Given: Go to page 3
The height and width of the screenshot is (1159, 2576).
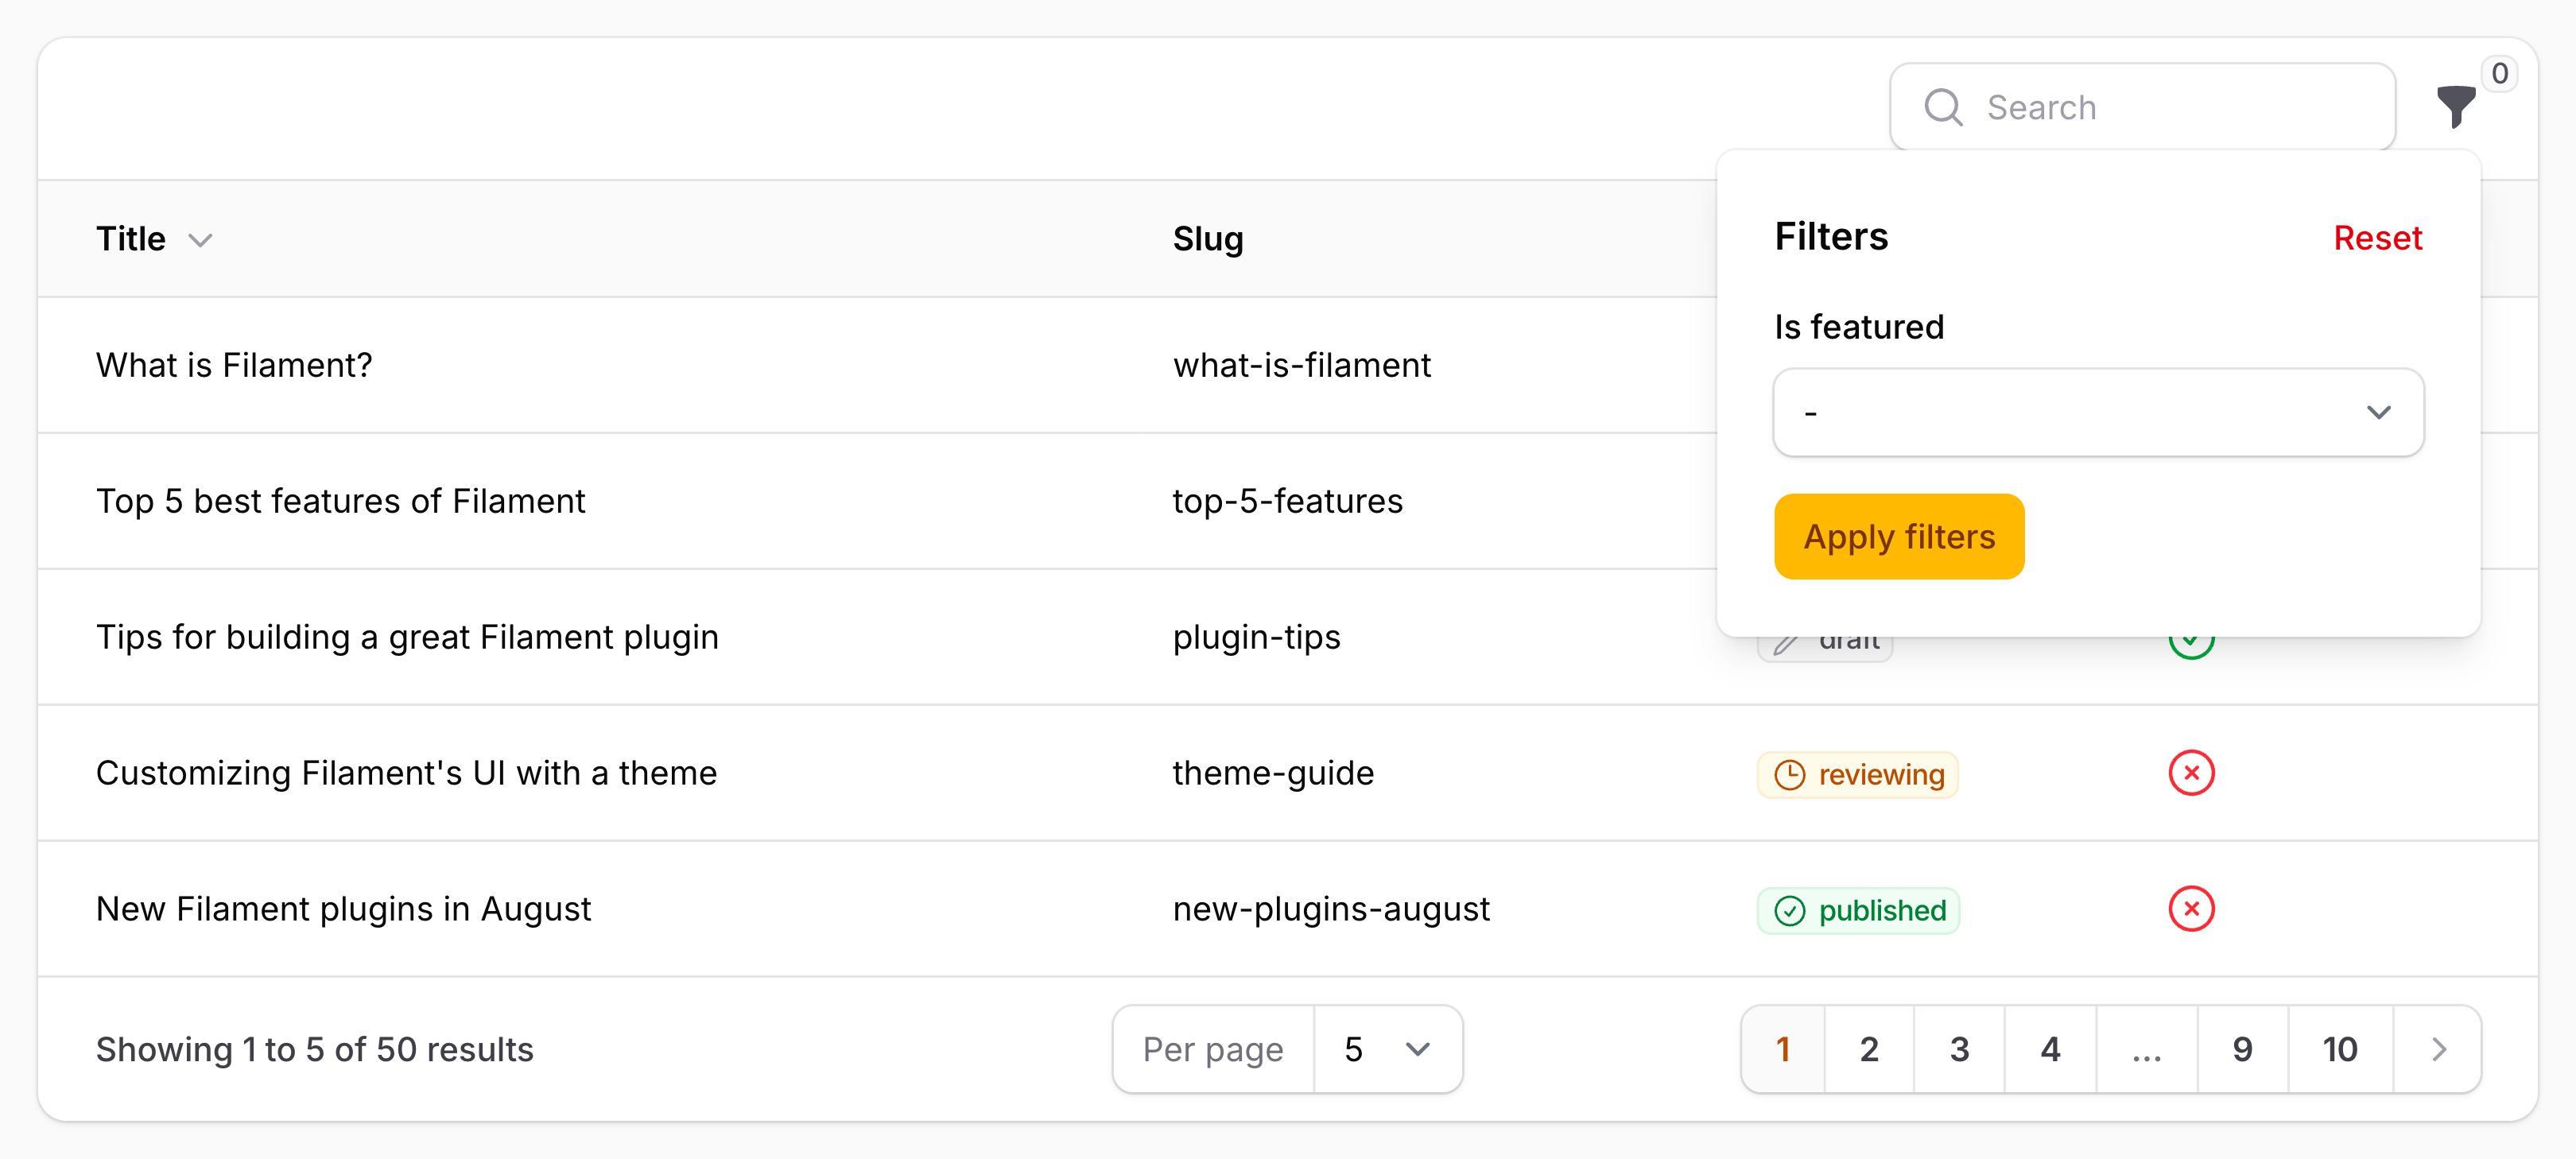Looking at the screenshot, I should tap(1959, 1049).
